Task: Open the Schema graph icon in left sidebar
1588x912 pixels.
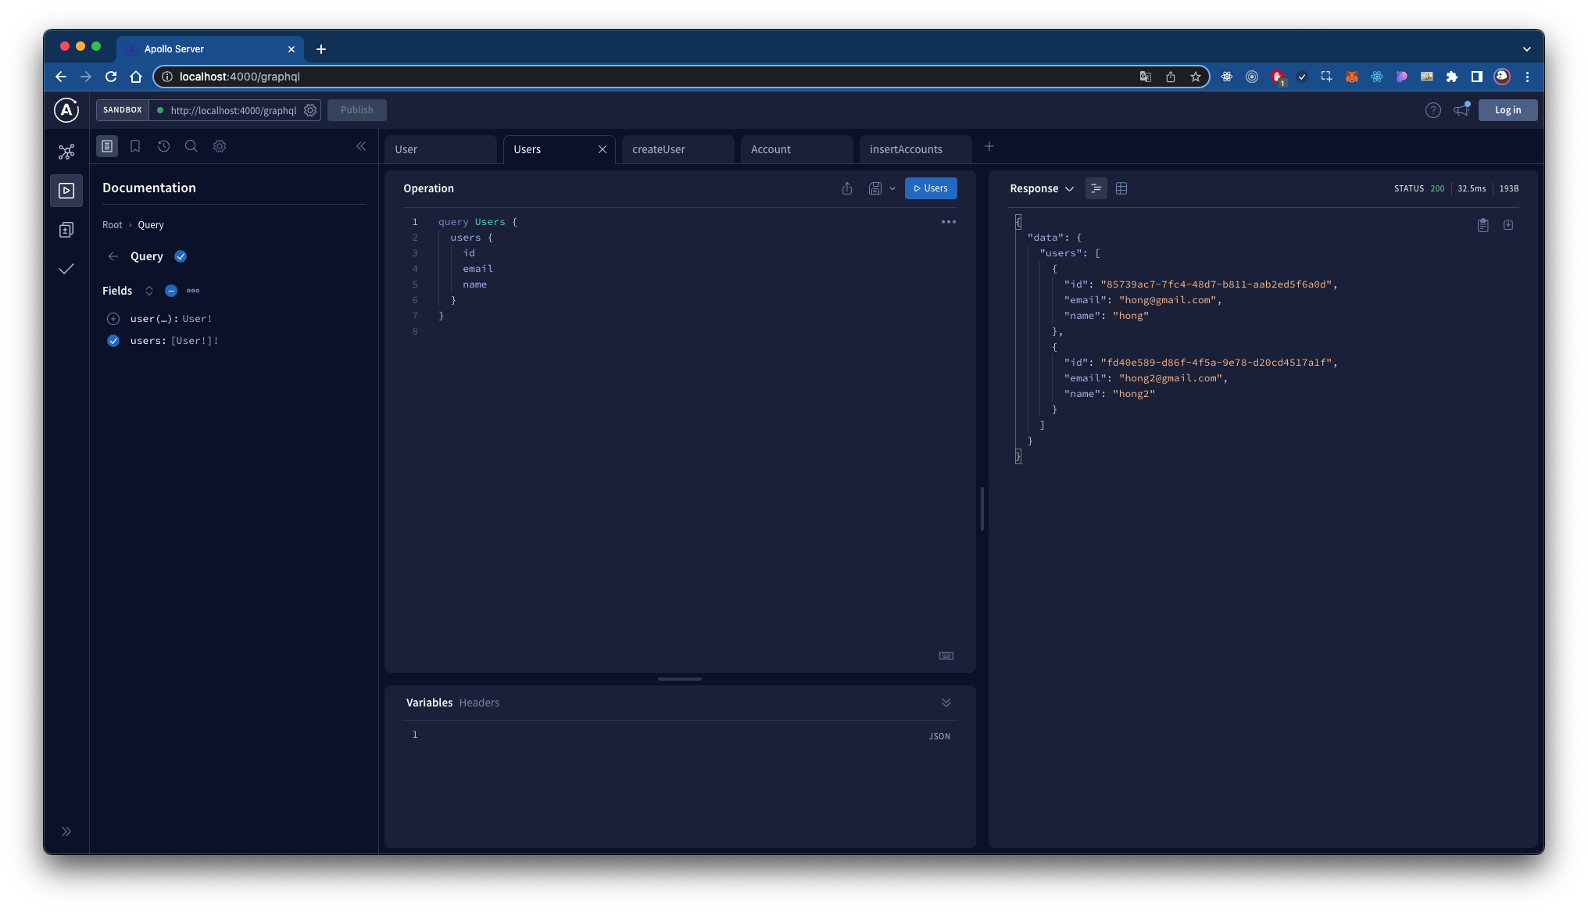Action: [x=66, y=152]
